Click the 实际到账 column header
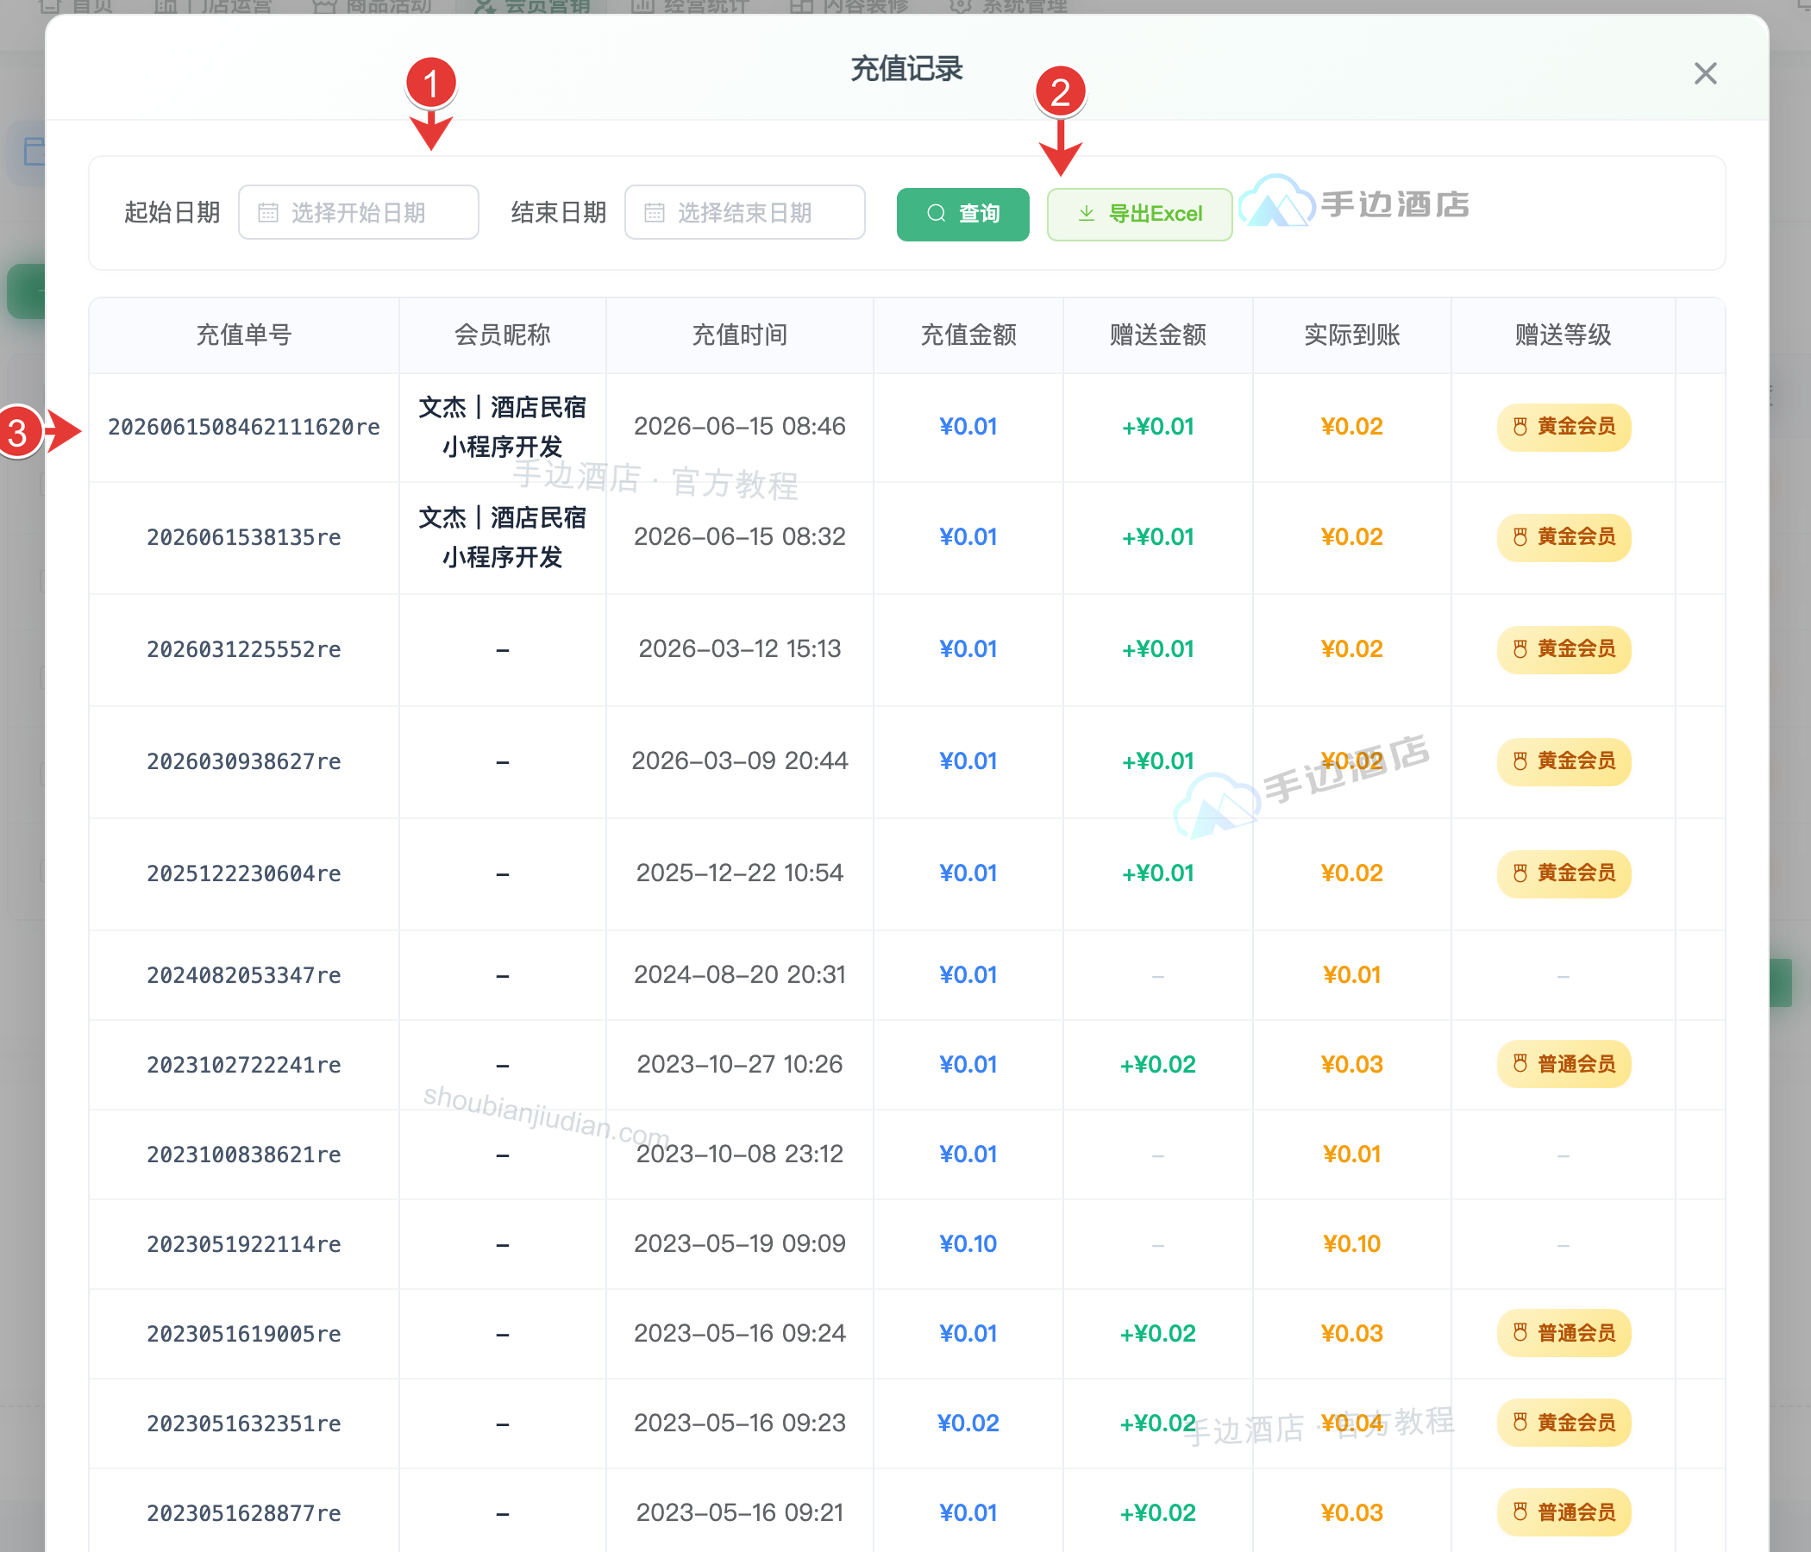Image resolution: width=1811 pixels, height=1552 pixels. (1351, 335)
